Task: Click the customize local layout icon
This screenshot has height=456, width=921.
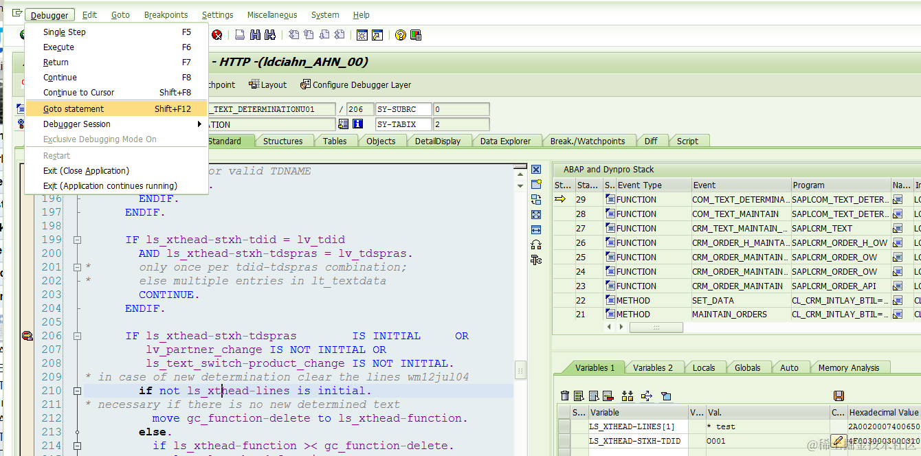Action: point(416,35)
